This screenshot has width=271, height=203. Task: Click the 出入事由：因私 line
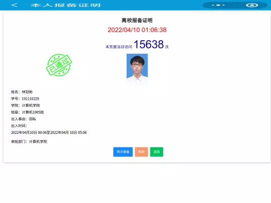click(24, 119)
